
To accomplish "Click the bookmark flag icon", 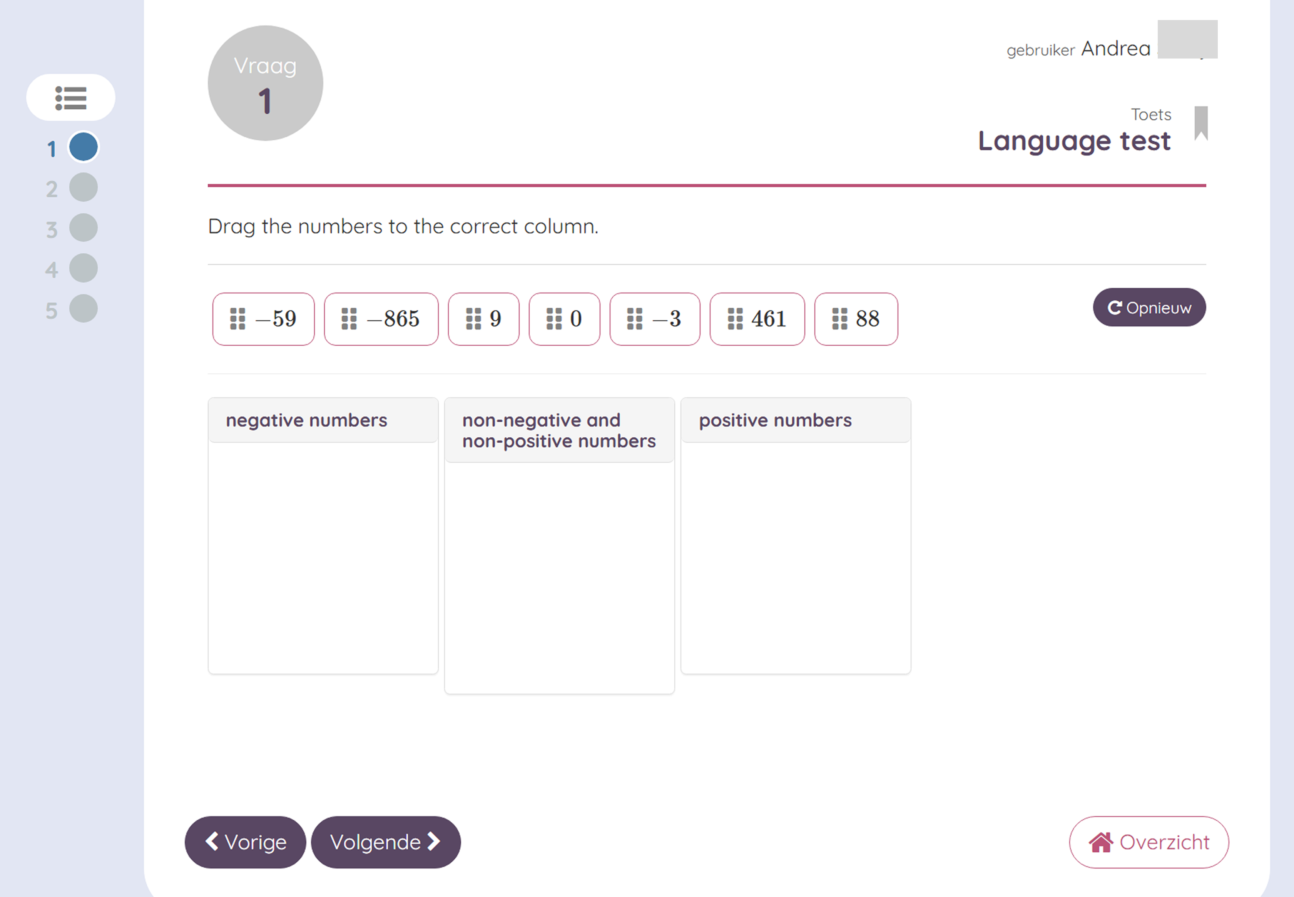I will pos(1201,123).
